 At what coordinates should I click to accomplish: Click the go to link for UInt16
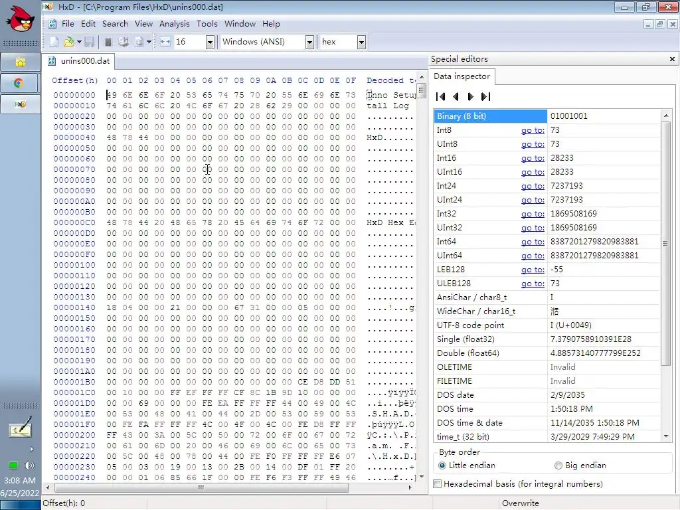pos(533,172)
